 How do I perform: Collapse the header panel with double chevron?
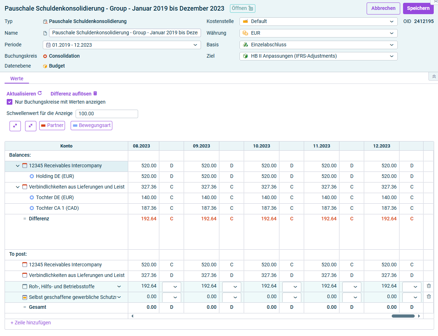(x=434, y=76)
